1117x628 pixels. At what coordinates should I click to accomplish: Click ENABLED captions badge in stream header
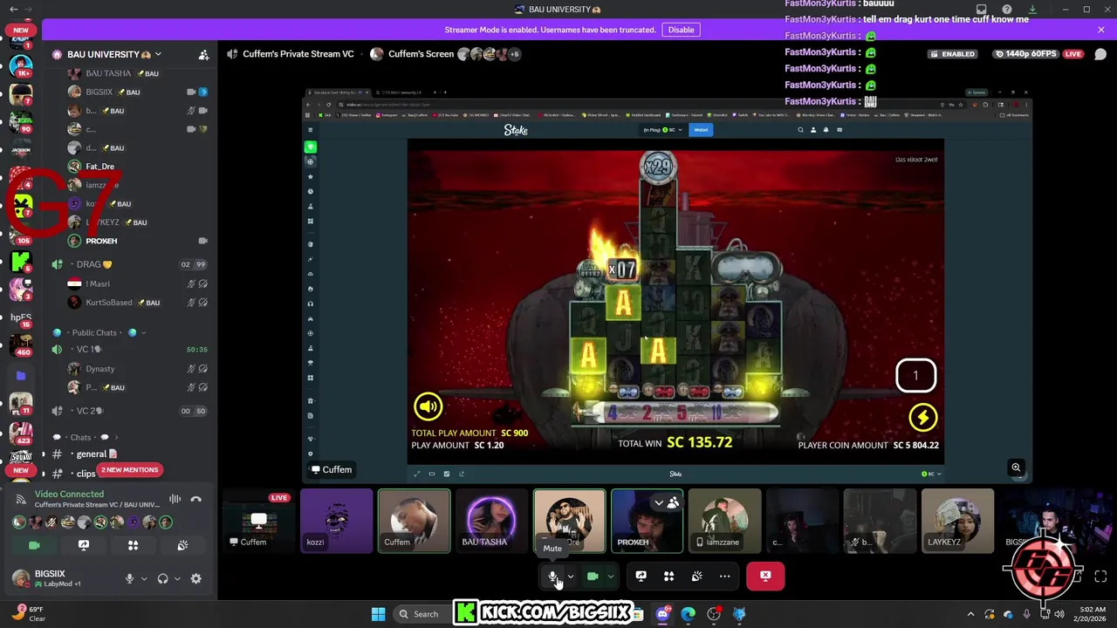click(952, 54)
